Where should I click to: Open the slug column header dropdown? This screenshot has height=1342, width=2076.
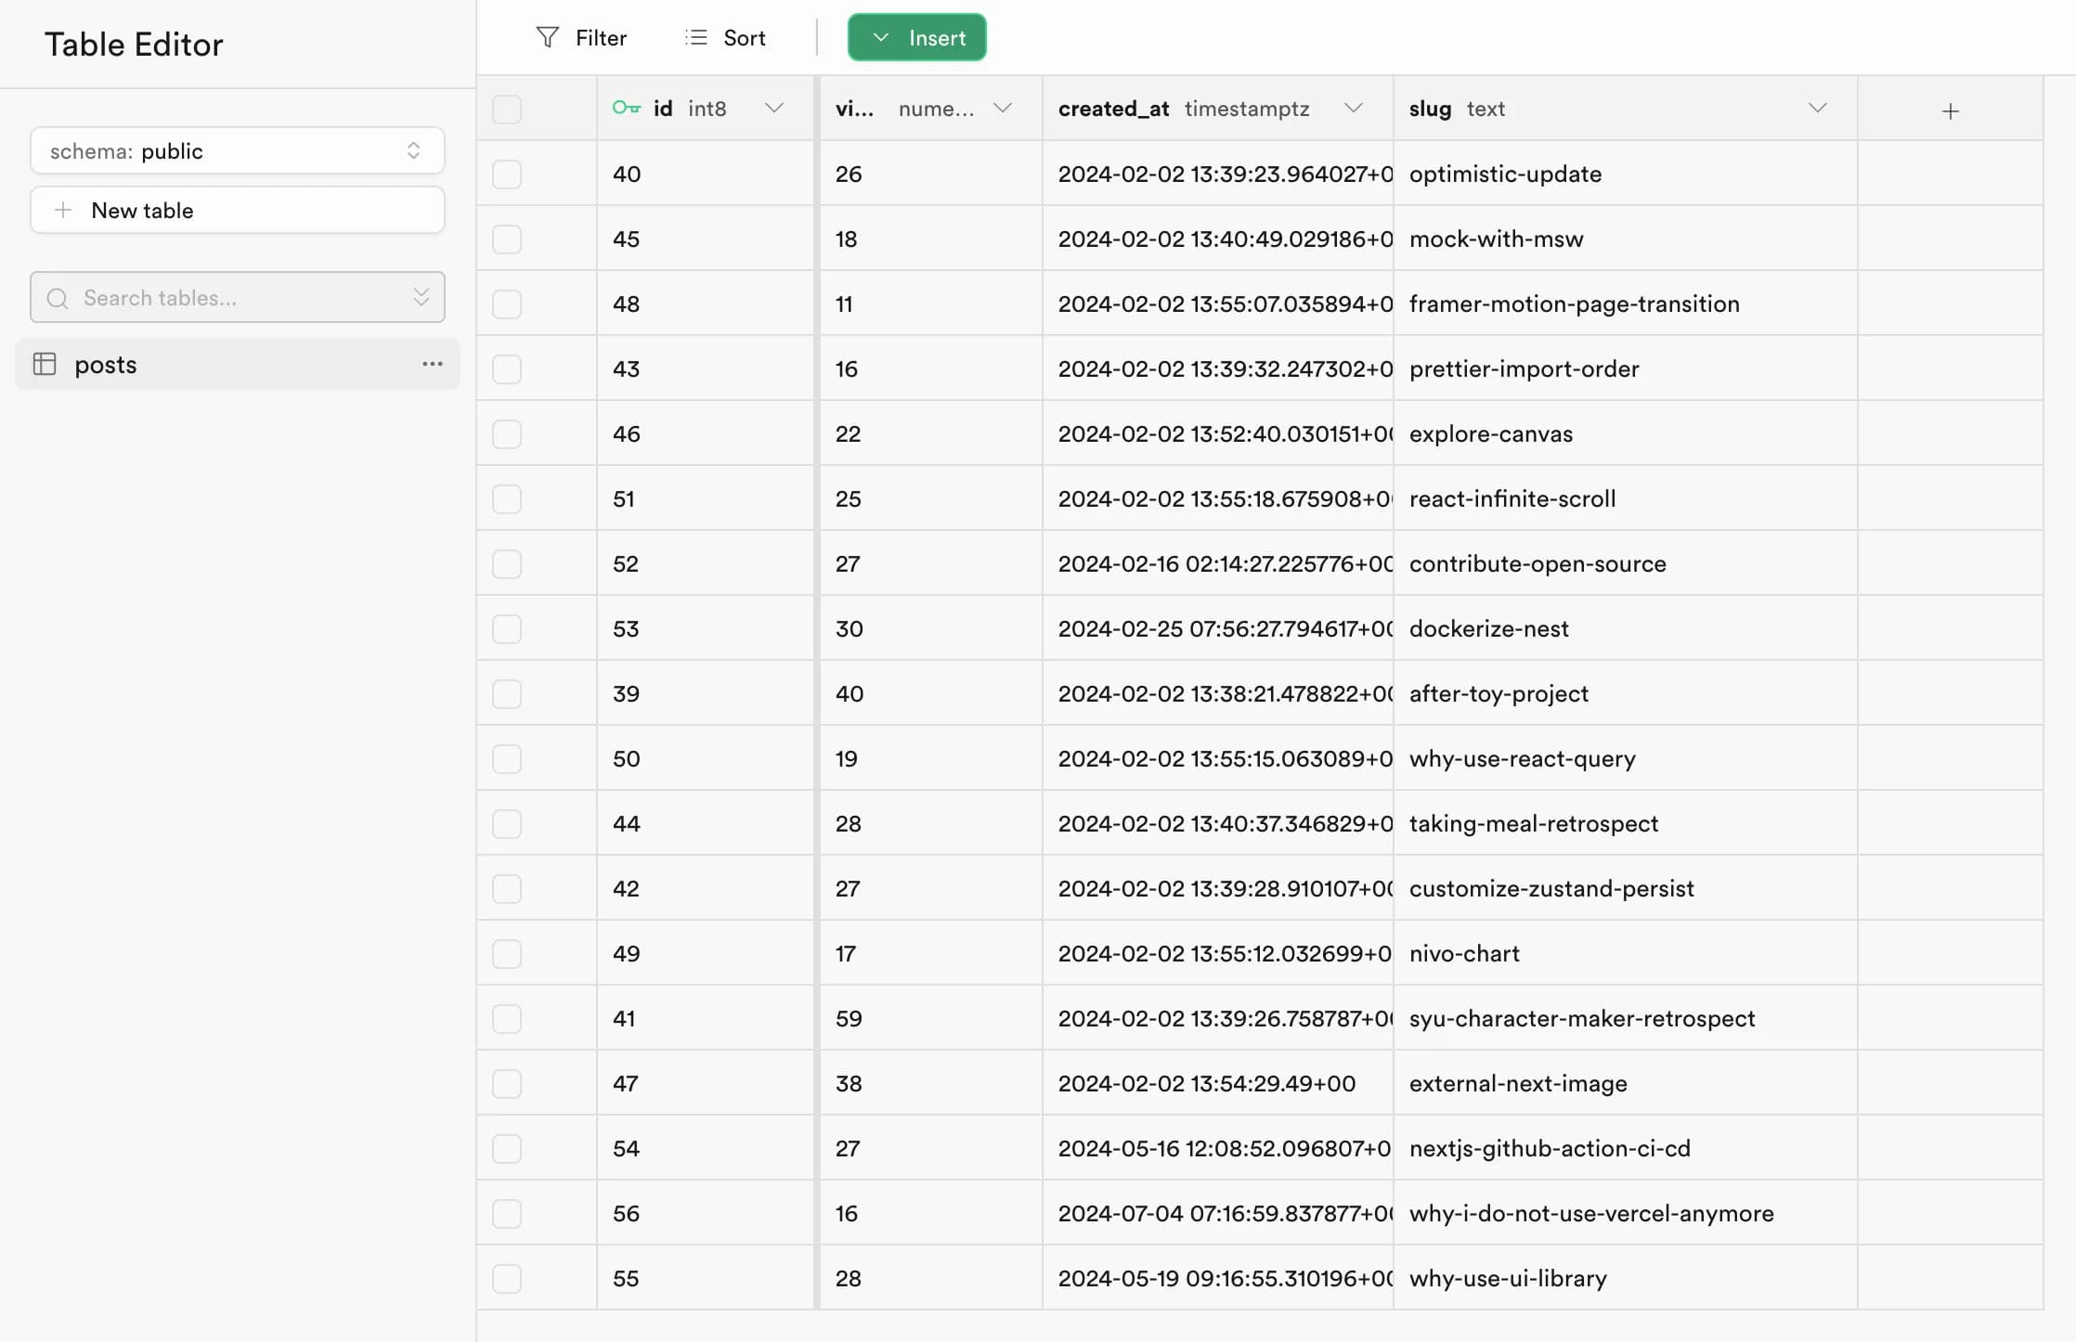point(1817,109)
